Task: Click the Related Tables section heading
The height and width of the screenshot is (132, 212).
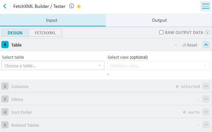Action: pos(25,125)
